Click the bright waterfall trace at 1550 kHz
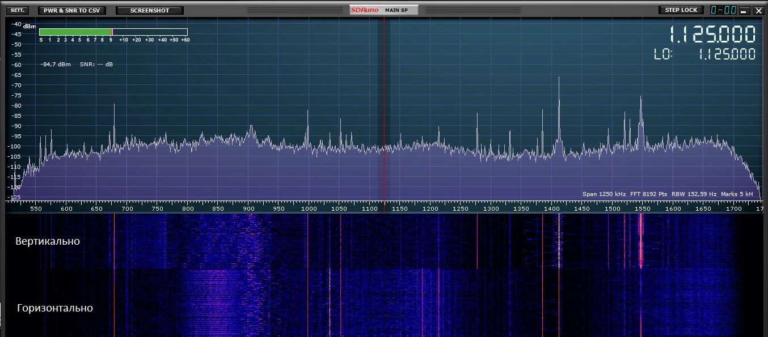This screenshot has height=337, width=768. [x=641, y=241]
